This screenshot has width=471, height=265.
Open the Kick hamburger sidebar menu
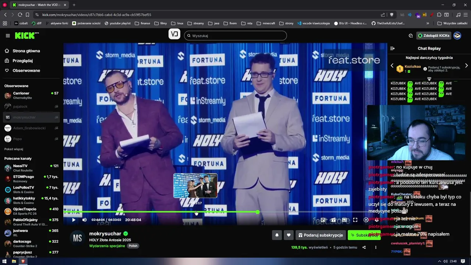(8, 36)
